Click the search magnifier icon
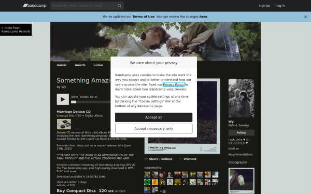Viewport: 311px width, 194px height. 119,6
